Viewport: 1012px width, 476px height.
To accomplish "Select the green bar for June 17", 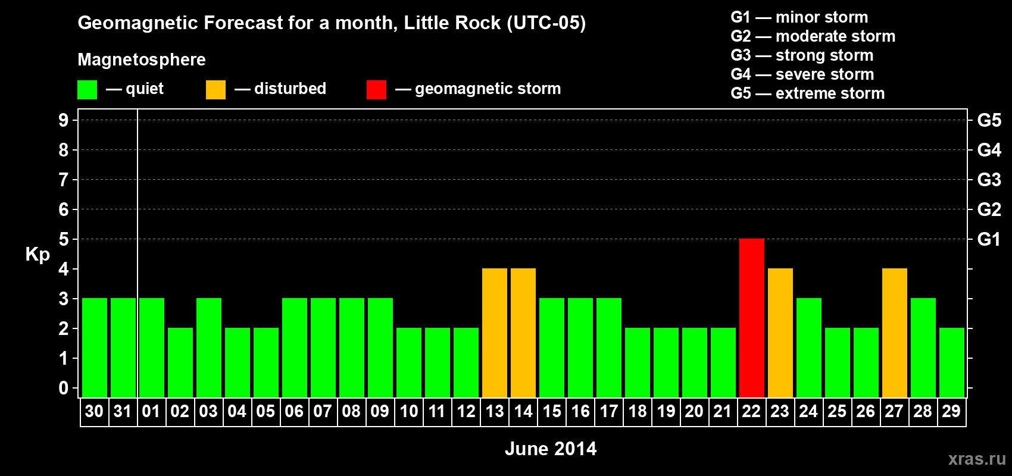I will point(609,348).
